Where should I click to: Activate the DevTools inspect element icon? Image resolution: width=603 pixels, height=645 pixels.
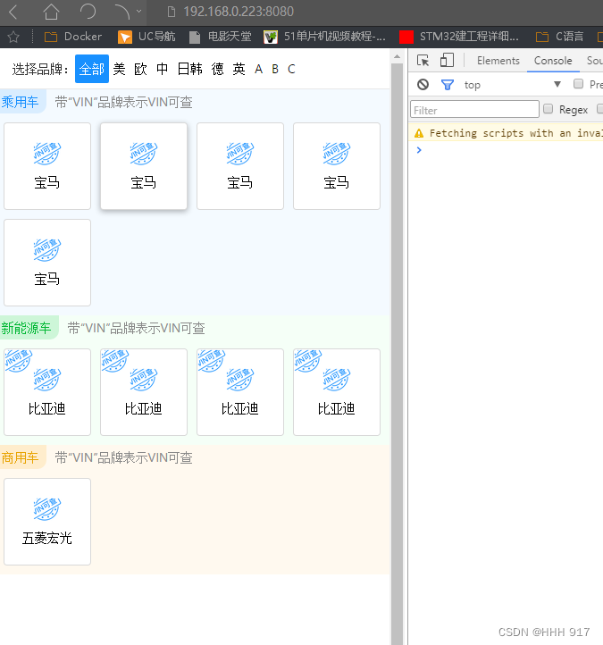click(423, 61)
